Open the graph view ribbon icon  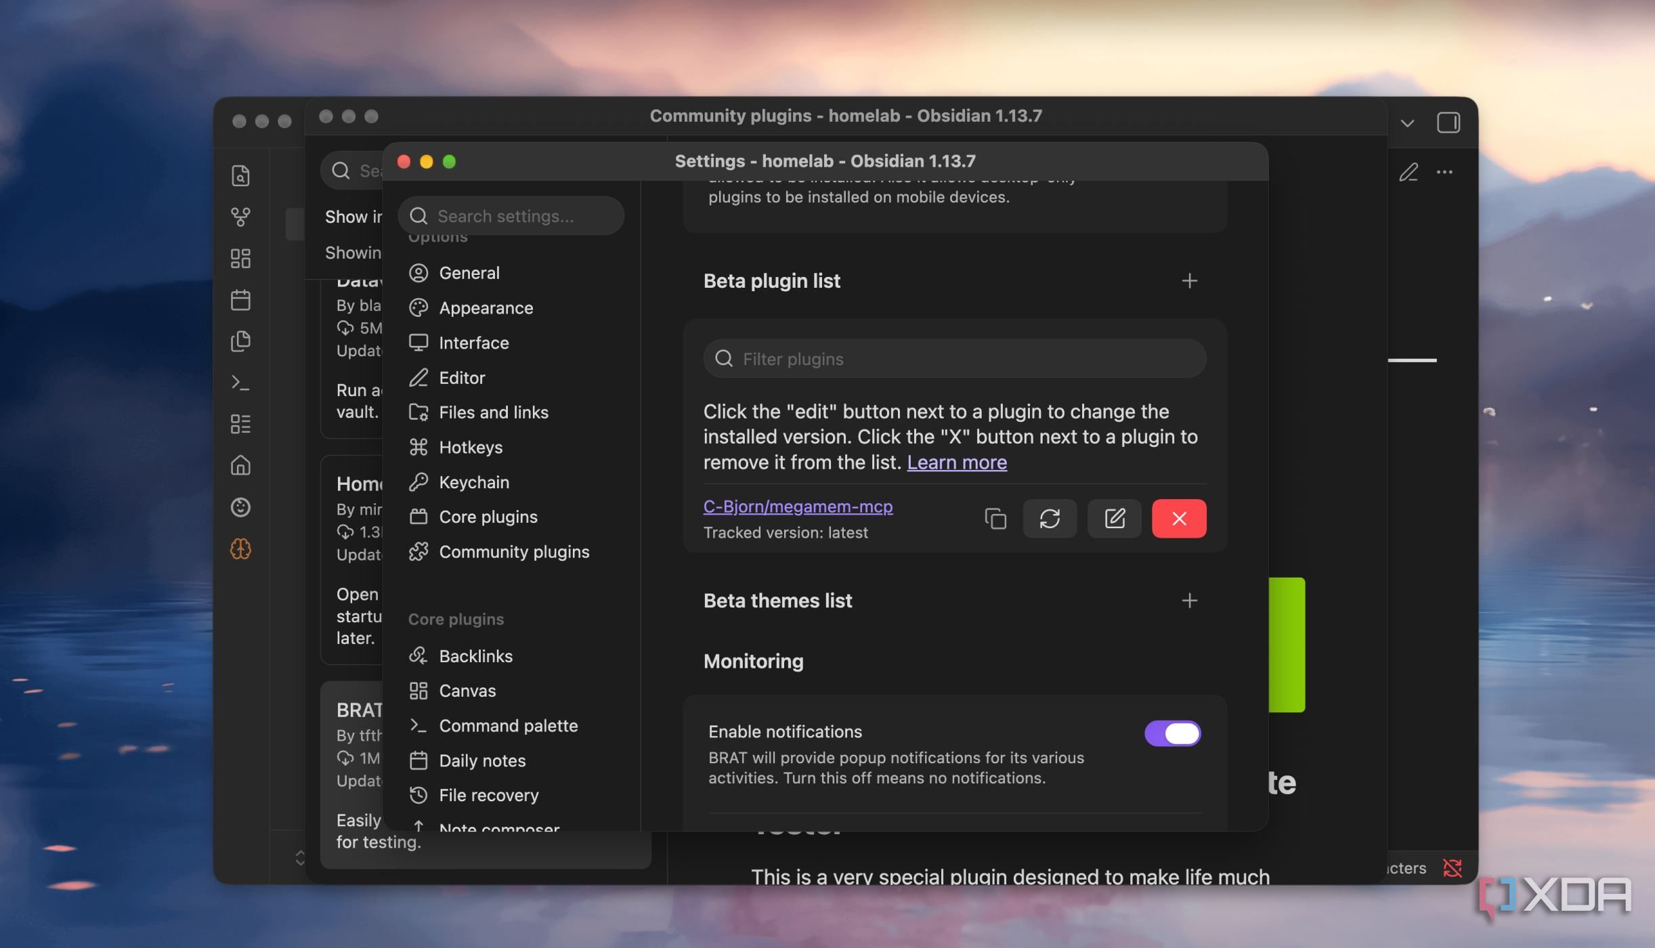coord(240,217)
